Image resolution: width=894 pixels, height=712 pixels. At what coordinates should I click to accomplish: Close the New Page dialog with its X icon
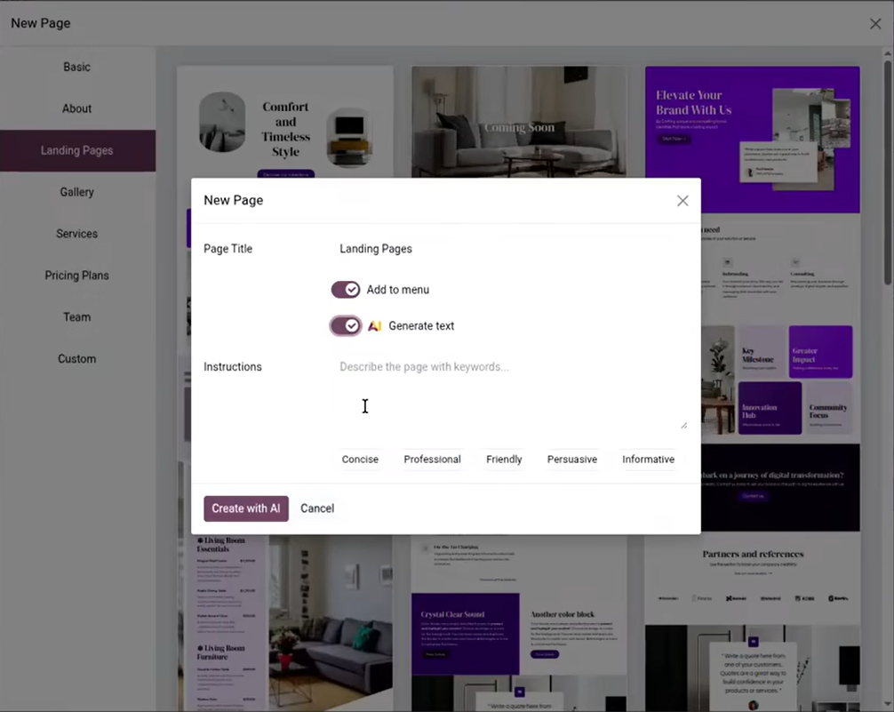coord(682,200)
